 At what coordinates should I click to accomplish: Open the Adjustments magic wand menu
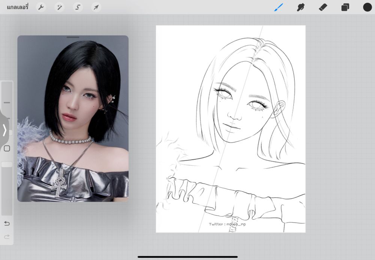(x=59, y=7)
